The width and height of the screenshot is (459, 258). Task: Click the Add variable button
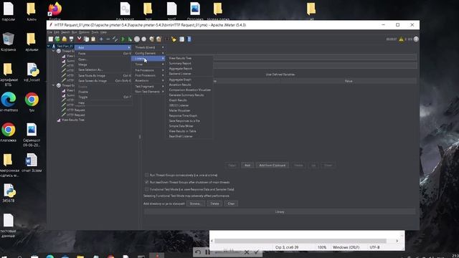point(247,166)
